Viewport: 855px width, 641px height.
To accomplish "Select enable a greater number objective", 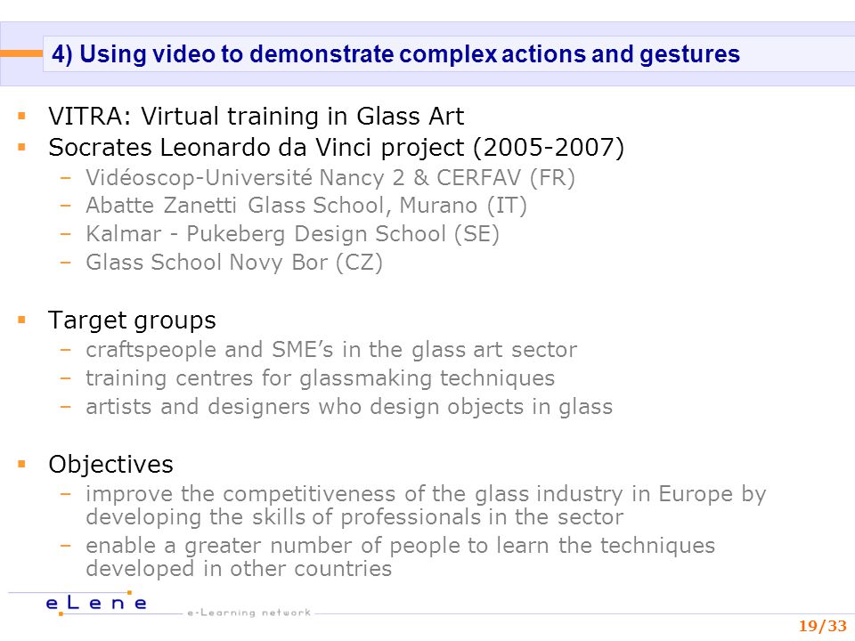I will 400,557.
